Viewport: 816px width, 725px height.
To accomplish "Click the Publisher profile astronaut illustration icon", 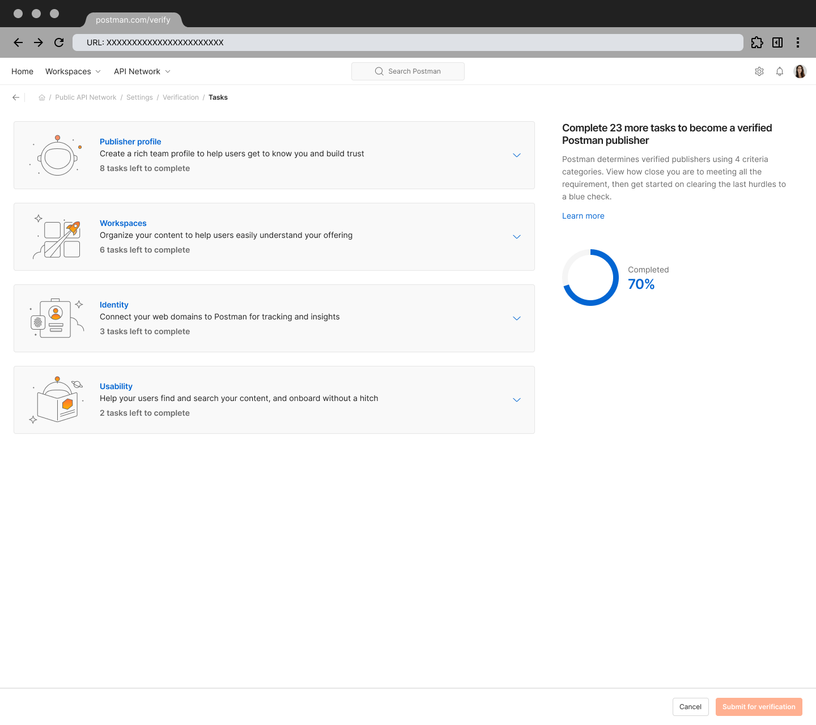I will 57,155.
